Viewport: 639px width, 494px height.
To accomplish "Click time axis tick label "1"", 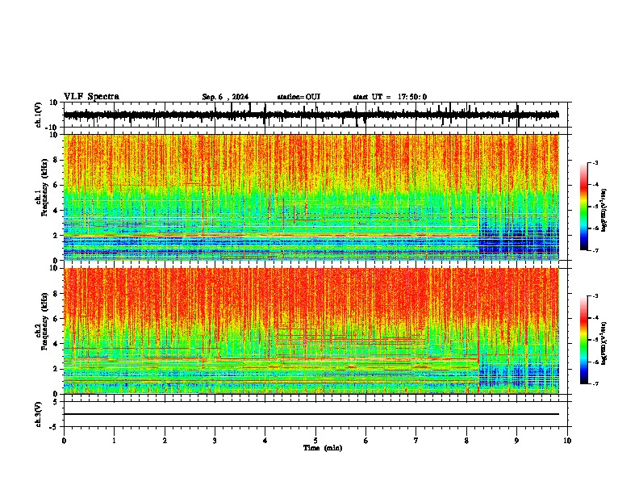I will pyautogui.click(x=114, y=441).
